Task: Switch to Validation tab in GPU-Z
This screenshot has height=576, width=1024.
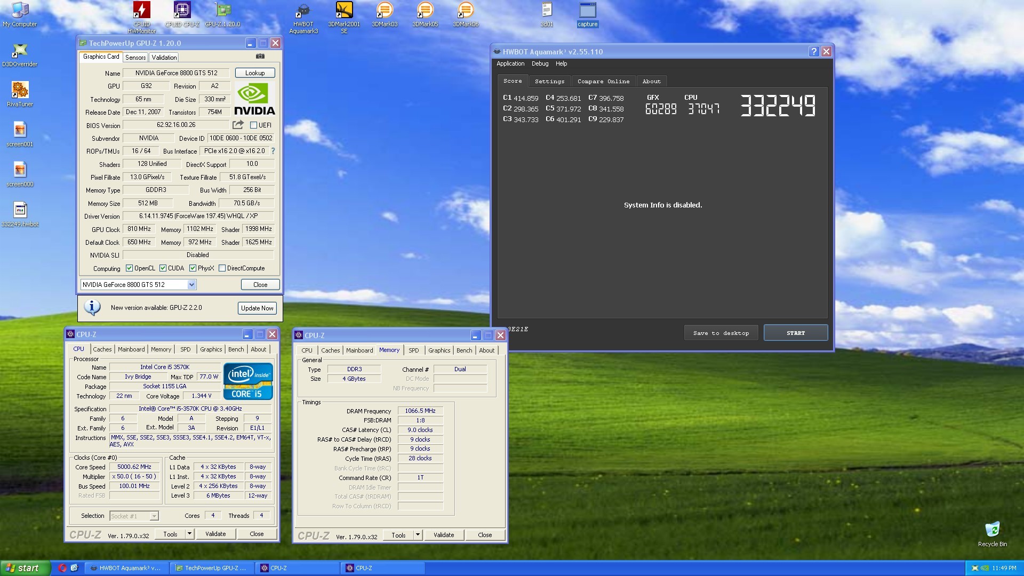Action: point(164,58)
